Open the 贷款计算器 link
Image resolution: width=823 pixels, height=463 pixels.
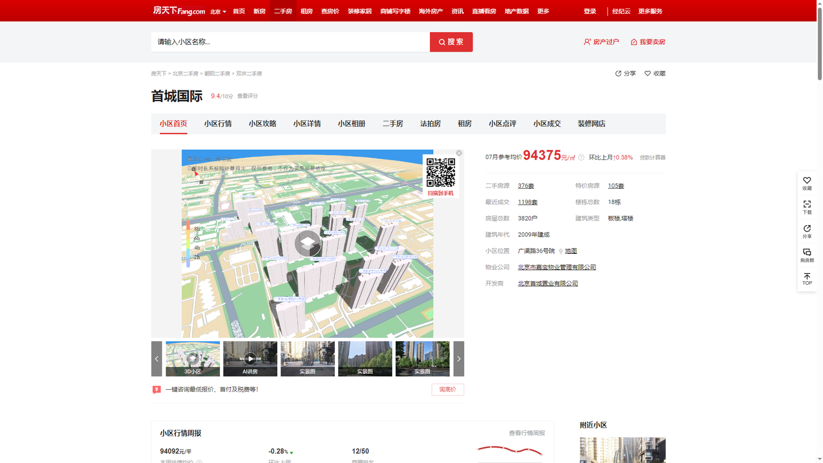click(653, 158)
